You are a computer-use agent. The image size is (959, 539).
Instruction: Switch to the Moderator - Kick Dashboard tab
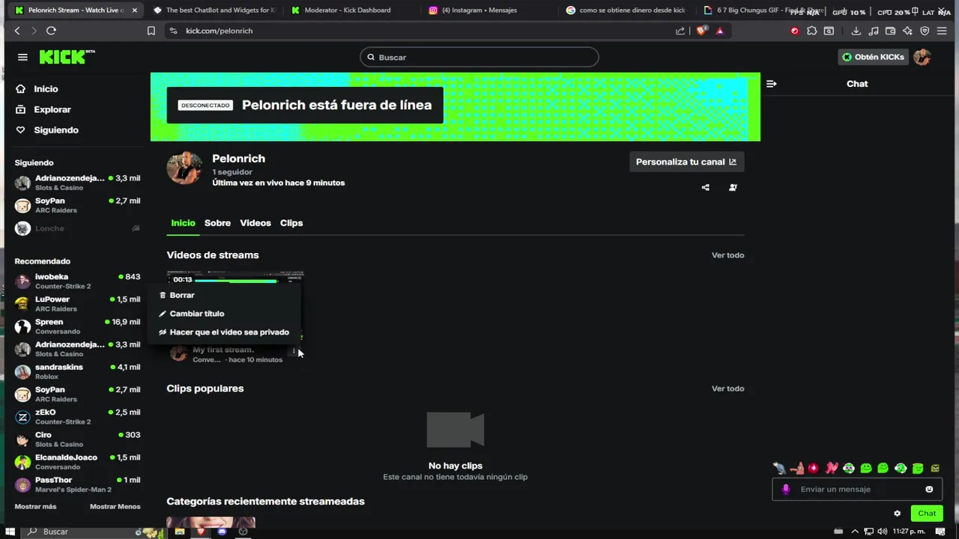tap(347, 10)
